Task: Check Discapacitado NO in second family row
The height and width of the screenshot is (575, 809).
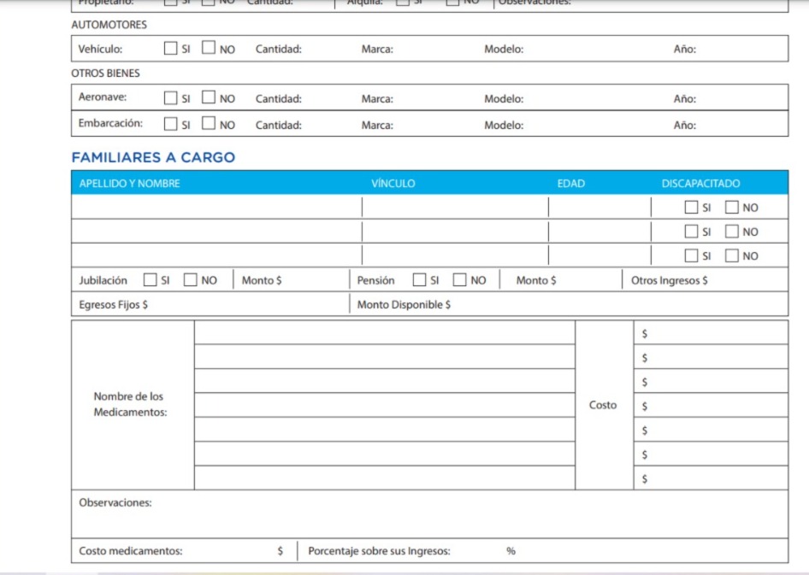Action: point(732,232)
